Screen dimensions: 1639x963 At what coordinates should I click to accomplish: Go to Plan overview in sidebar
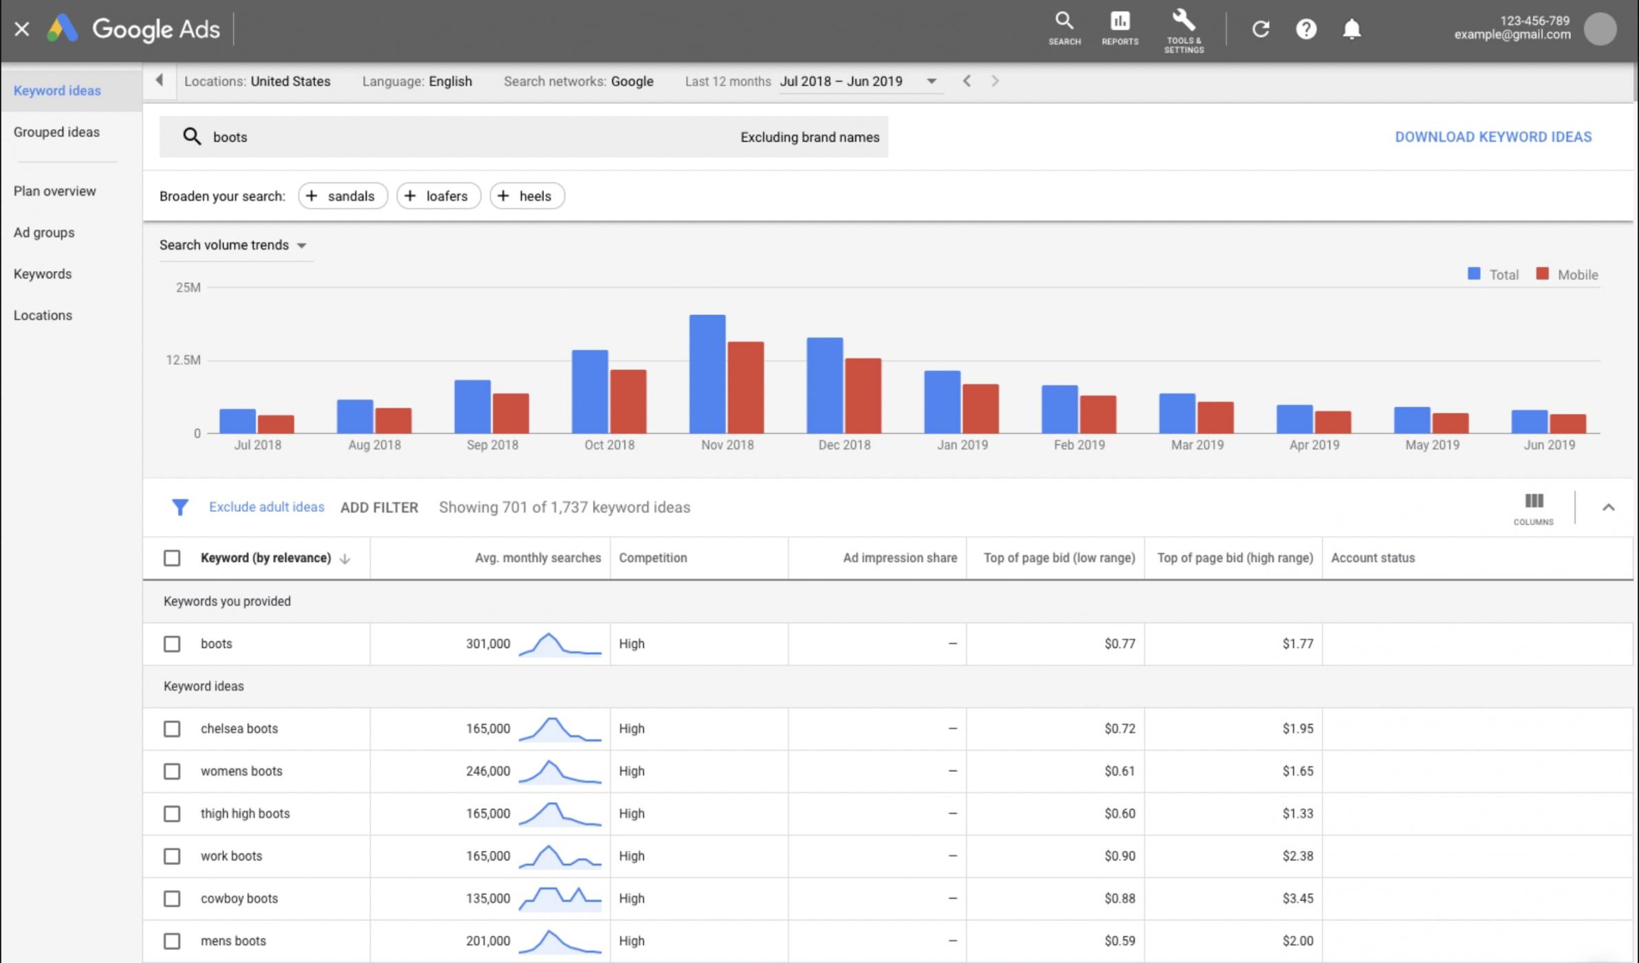click(x=55, y=191)
